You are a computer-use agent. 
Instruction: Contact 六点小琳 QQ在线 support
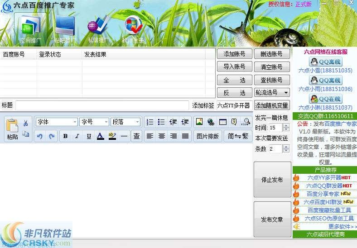point(326,99)
